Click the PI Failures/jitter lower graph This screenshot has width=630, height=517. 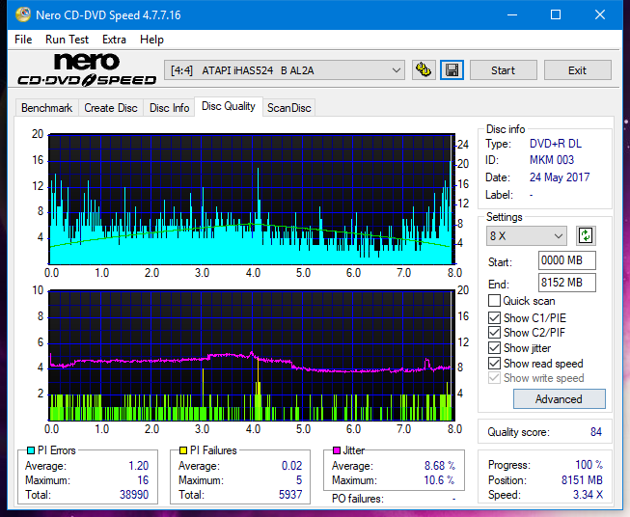(252, 356)
